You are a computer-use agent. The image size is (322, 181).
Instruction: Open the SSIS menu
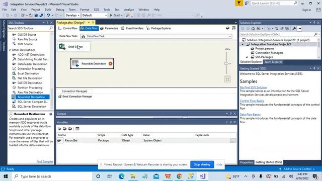pyautogui.click(x=96, y=10)
